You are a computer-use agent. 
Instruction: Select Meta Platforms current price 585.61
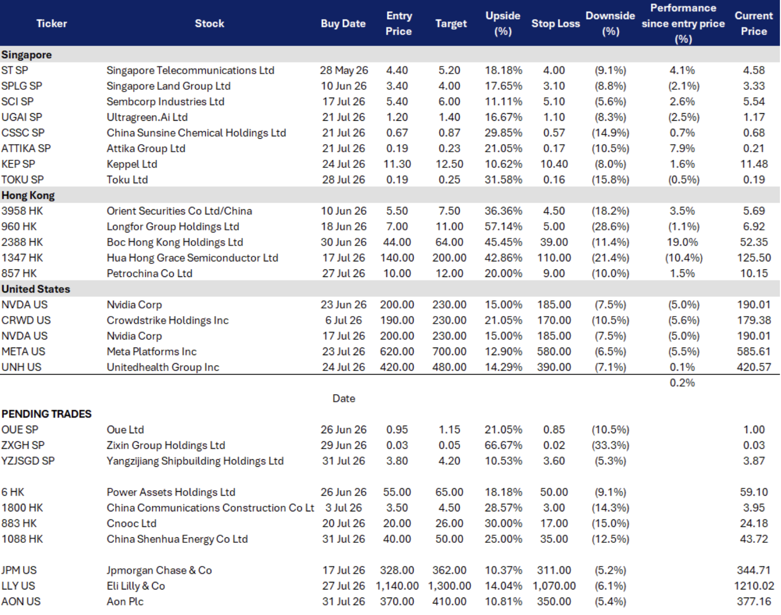(x=754, y=351)
